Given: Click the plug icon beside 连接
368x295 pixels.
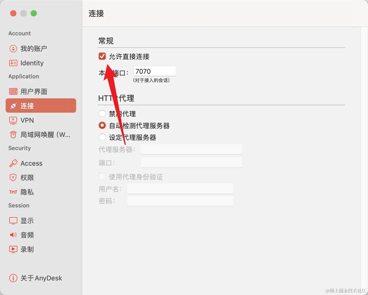Looking at the screenshot, I should click(13, 106).
